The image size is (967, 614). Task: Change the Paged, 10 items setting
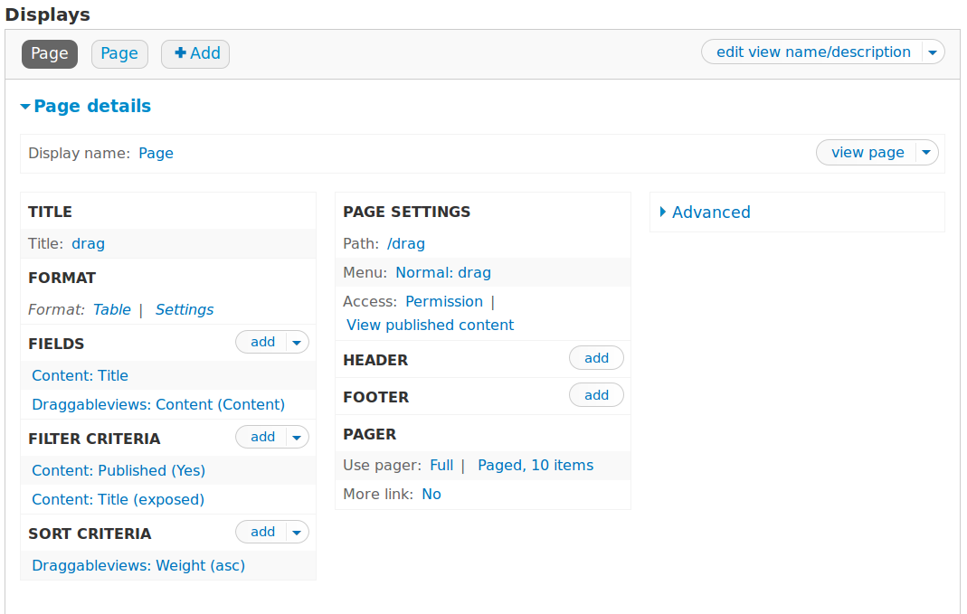(536, 466)
